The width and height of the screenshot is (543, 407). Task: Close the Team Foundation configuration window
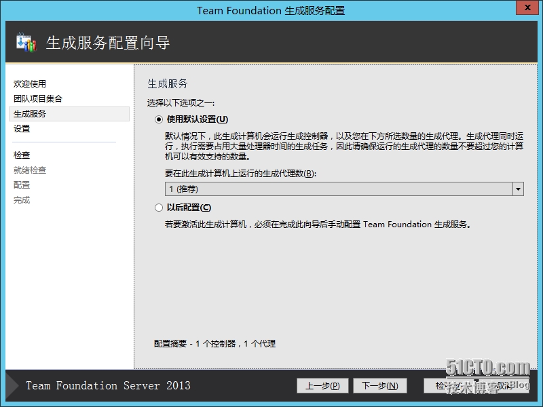coord(527,7)
